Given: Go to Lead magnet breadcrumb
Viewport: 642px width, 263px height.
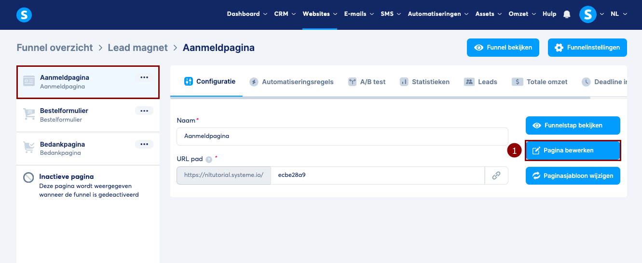Looking at the screenshot, I should point(138,48).
